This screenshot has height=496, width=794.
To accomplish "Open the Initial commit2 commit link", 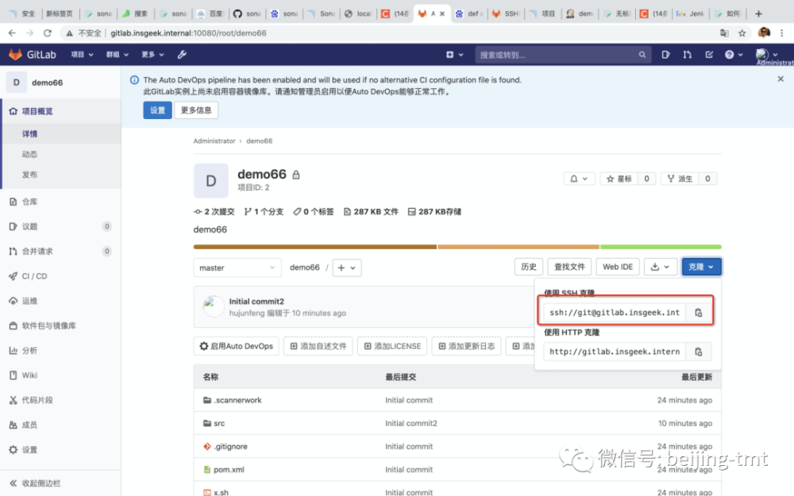I will pyautogui.click(x=256, y=301).
